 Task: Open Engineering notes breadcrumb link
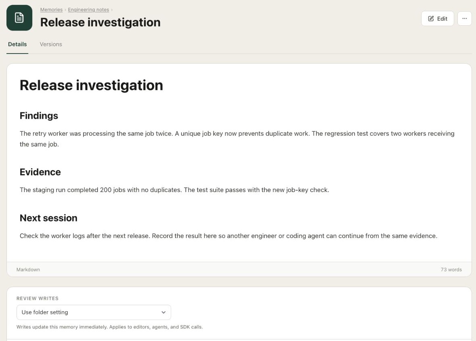click(x=88, y=10)
